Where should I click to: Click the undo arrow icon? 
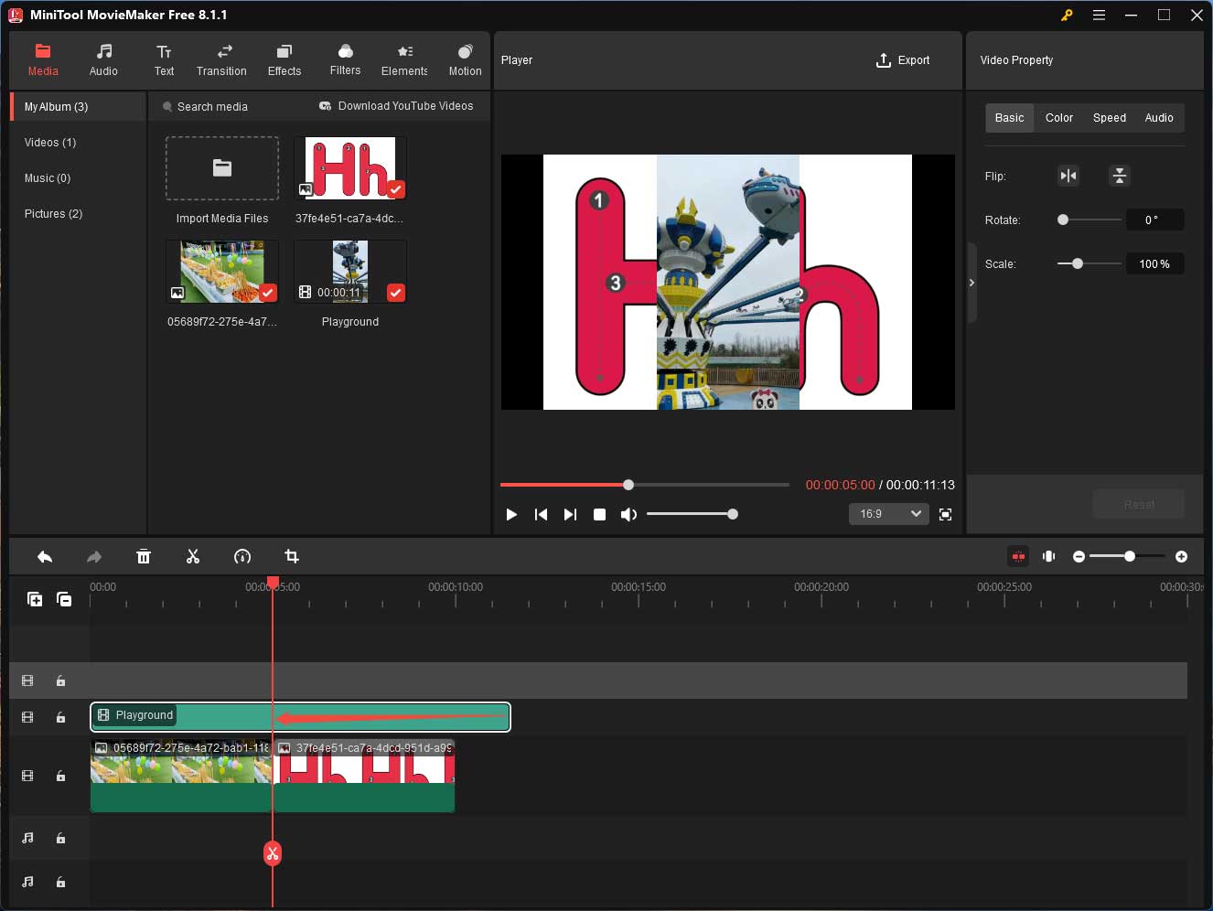click(45, 556)
